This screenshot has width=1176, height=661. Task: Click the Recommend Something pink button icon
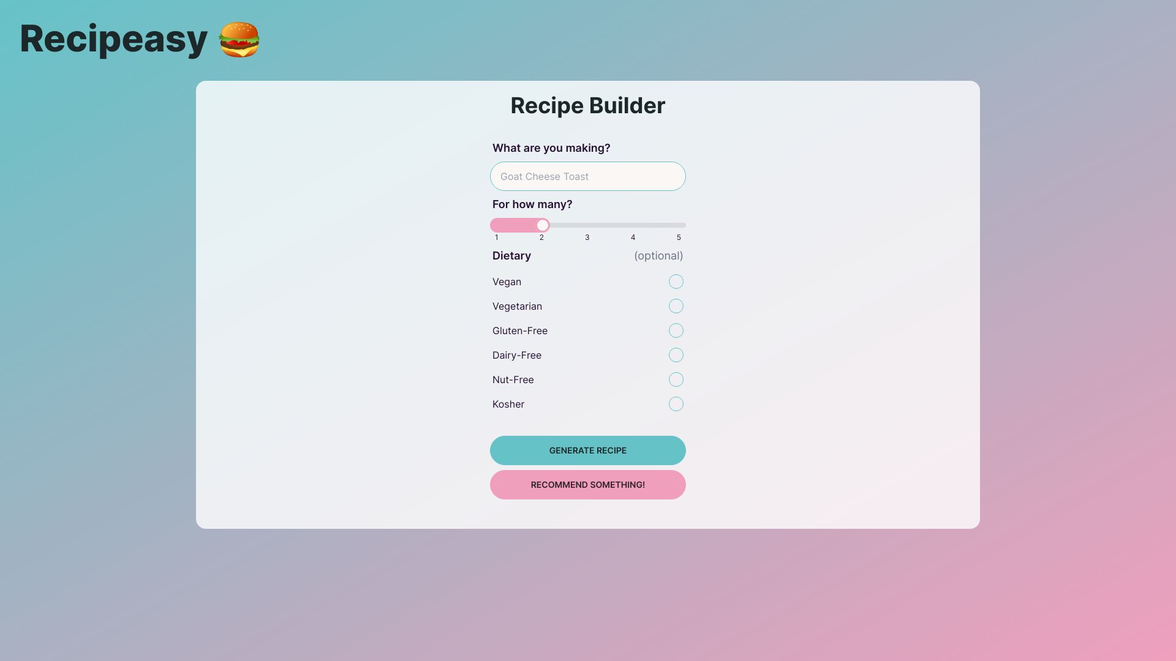click(x=588, y=484)
